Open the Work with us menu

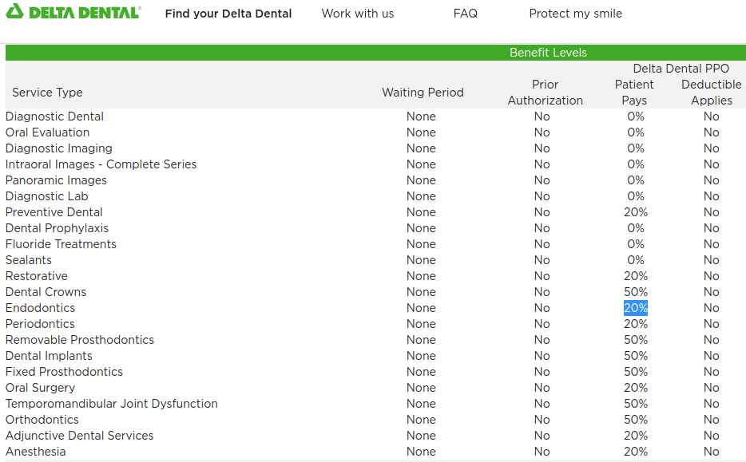pos(358,14)
